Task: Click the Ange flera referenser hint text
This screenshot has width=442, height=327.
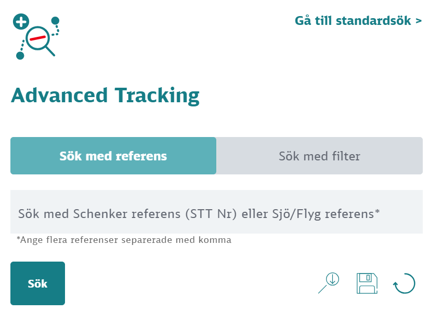Action: (124, 240)
